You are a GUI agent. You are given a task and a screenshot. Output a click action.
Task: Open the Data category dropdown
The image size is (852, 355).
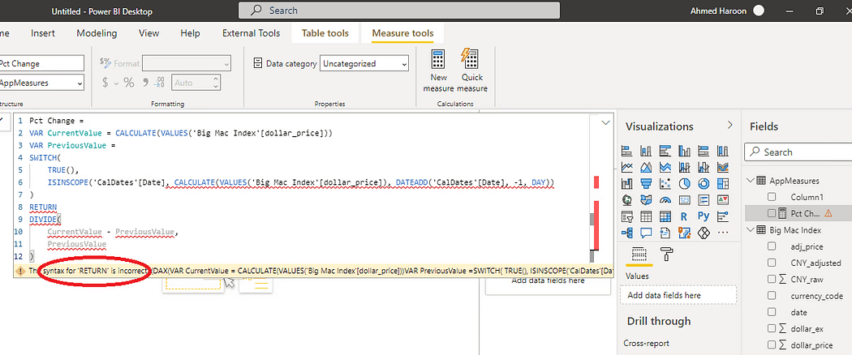pos(364,63)
